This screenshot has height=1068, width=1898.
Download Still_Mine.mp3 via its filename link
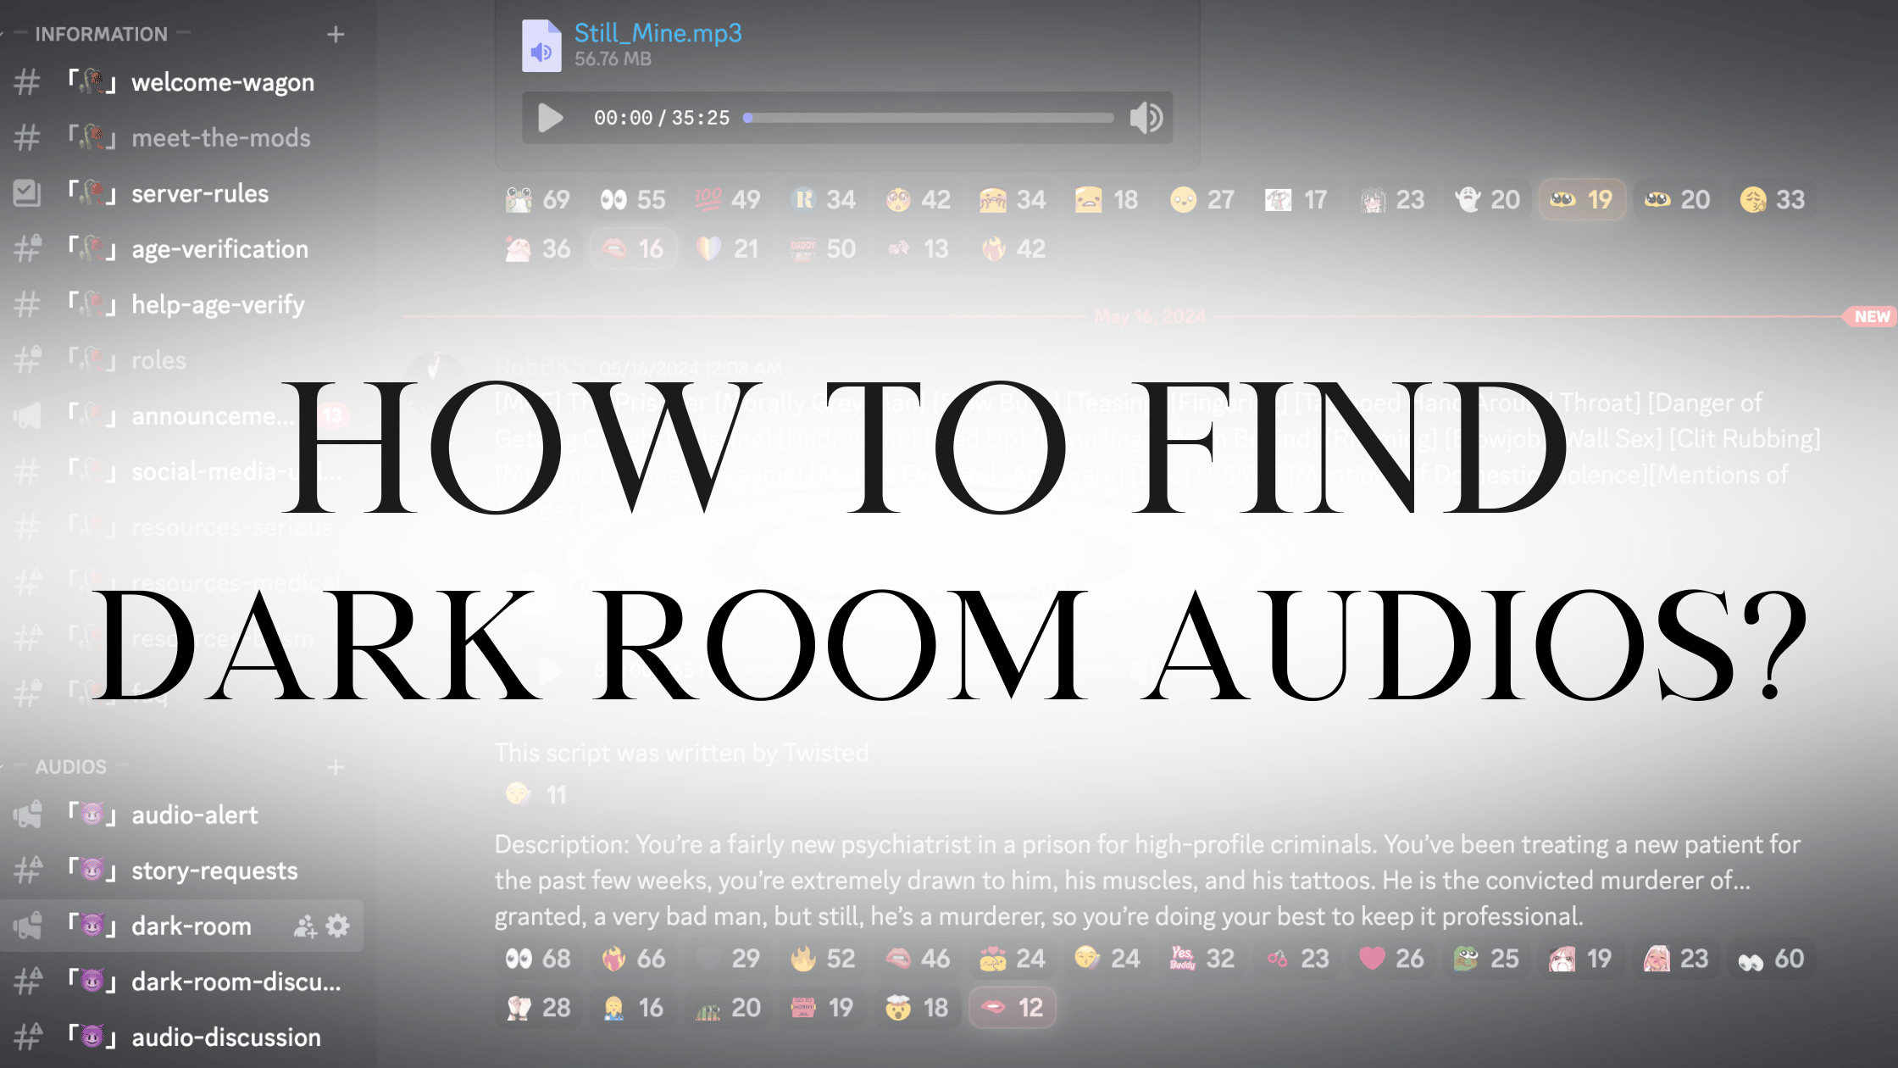(659, 33)
